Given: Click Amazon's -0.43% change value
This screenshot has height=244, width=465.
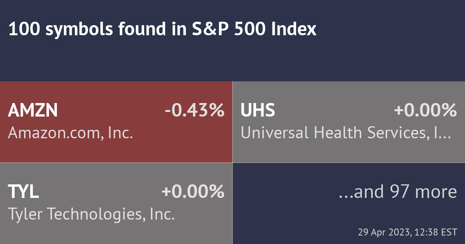Looking at the screenshot, I should (194, 111).
